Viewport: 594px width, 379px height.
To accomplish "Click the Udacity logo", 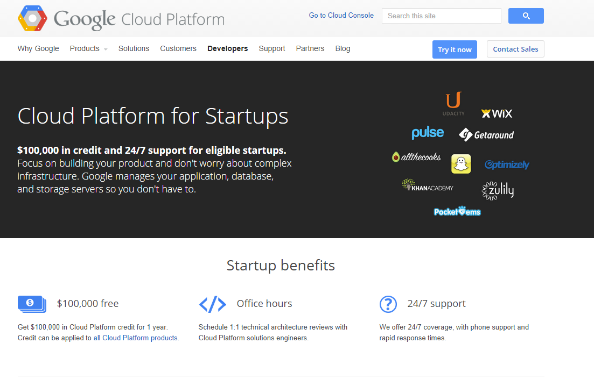I will click(453, 104).
